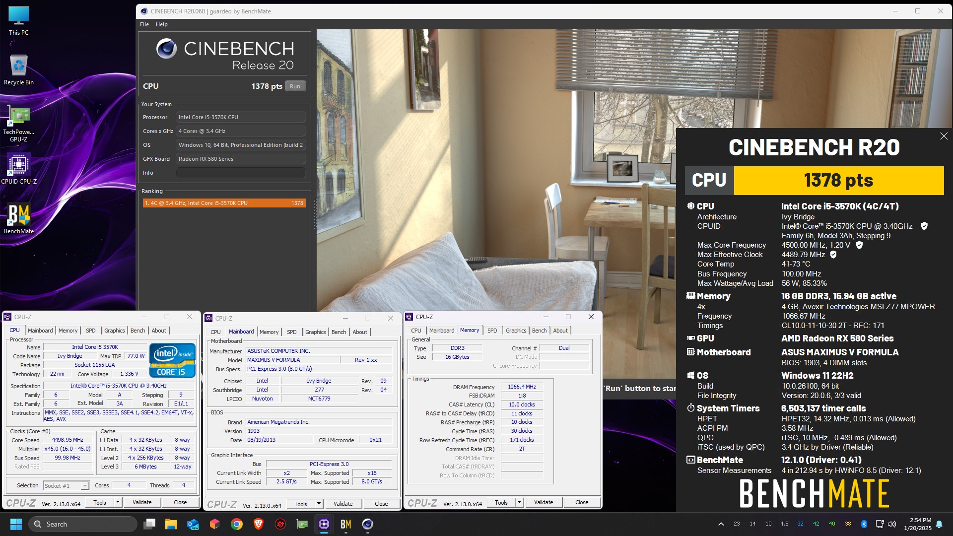The width and height of the screenshot is (953, 536).
Task: Open notifications bell icon
Action: pos(939,524)
